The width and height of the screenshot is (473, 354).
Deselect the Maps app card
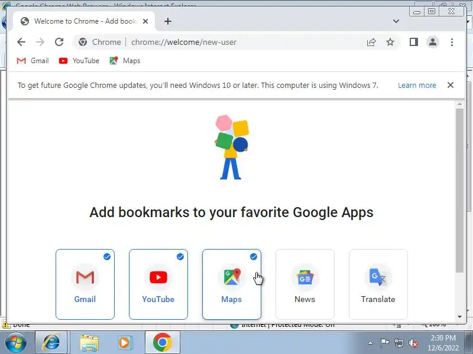232,284
